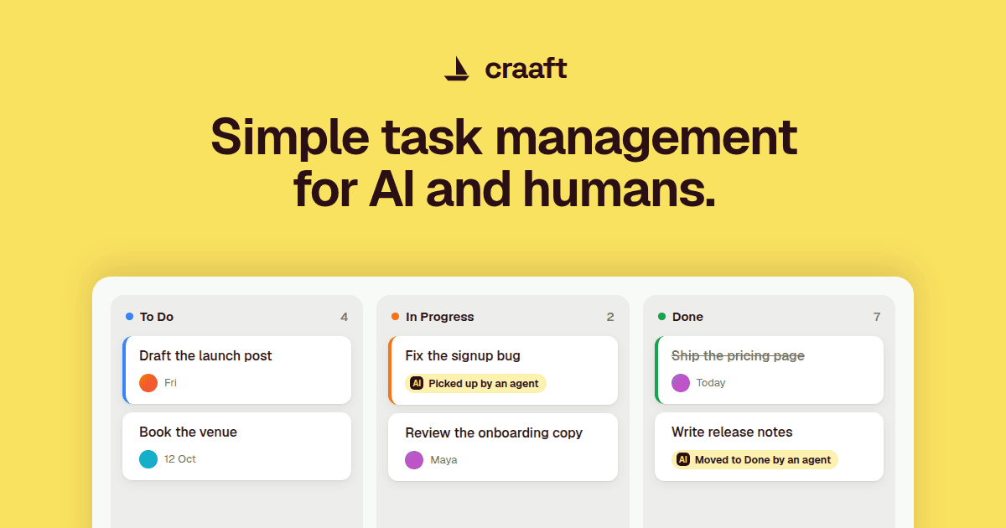This screenshot has width=1006, height=528.
Task: Click the Maya assignee name
Action: pos(443,460)
